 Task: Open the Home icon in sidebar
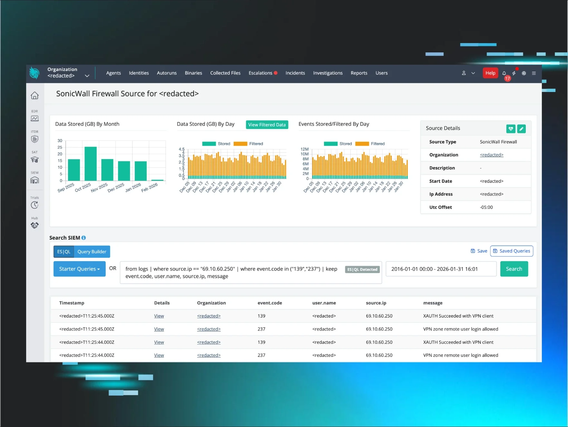(34, 95)
